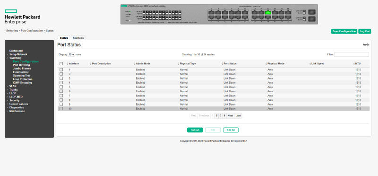Expand the LLDP sidebar section
This screenshot has width=378, height=176.
coord(13,93)
